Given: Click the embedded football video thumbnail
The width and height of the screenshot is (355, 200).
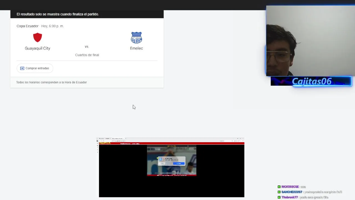Looking at the screenshot, I should tap(172, 161).
